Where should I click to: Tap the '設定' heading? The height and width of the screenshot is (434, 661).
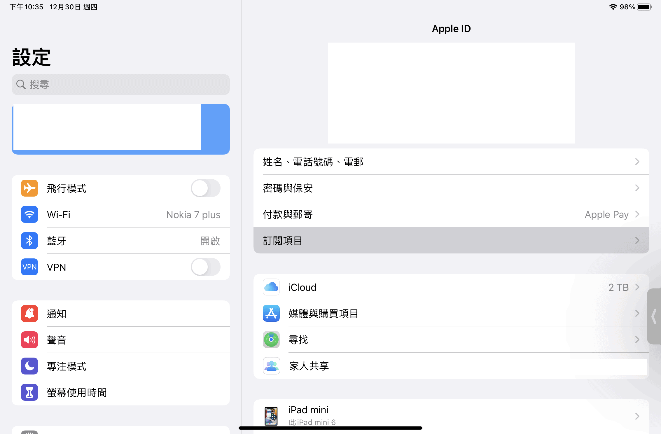click(32, 57)
